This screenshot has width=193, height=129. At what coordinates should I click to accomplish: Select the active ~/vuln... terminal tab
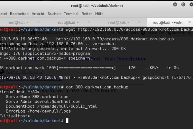coord(169,22)
